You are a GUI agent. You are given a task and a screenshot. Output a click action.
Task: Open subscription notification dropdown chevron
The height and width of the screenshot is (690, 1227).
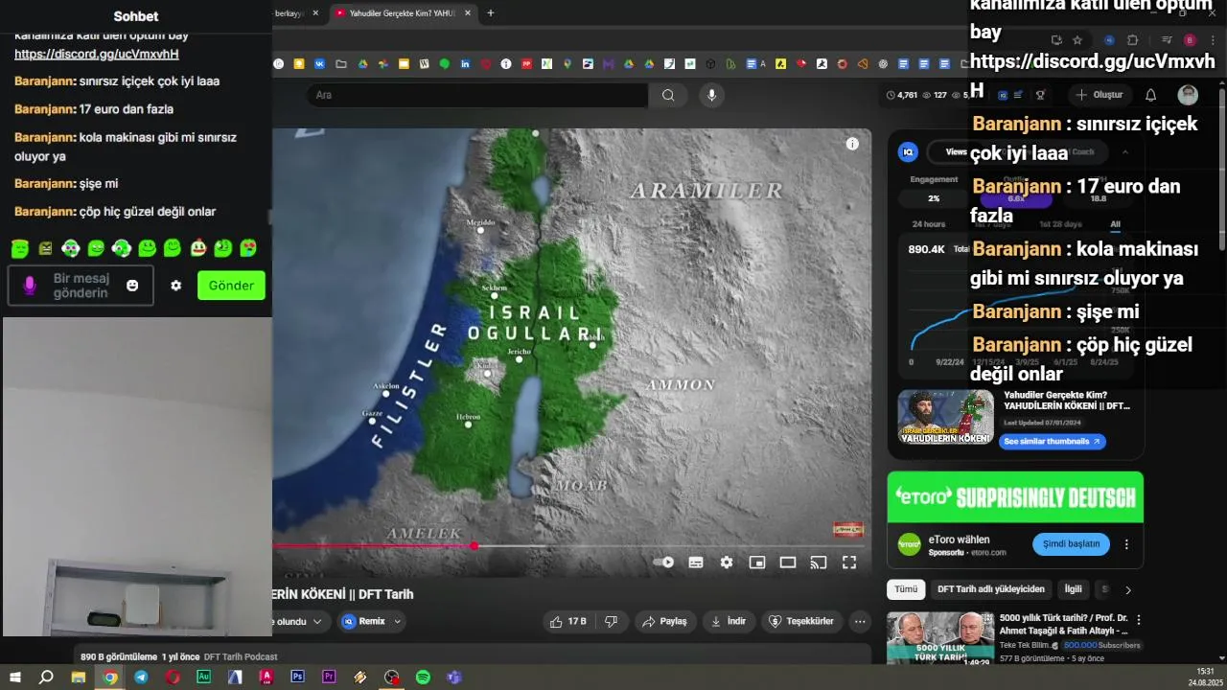tap(317, 621)
